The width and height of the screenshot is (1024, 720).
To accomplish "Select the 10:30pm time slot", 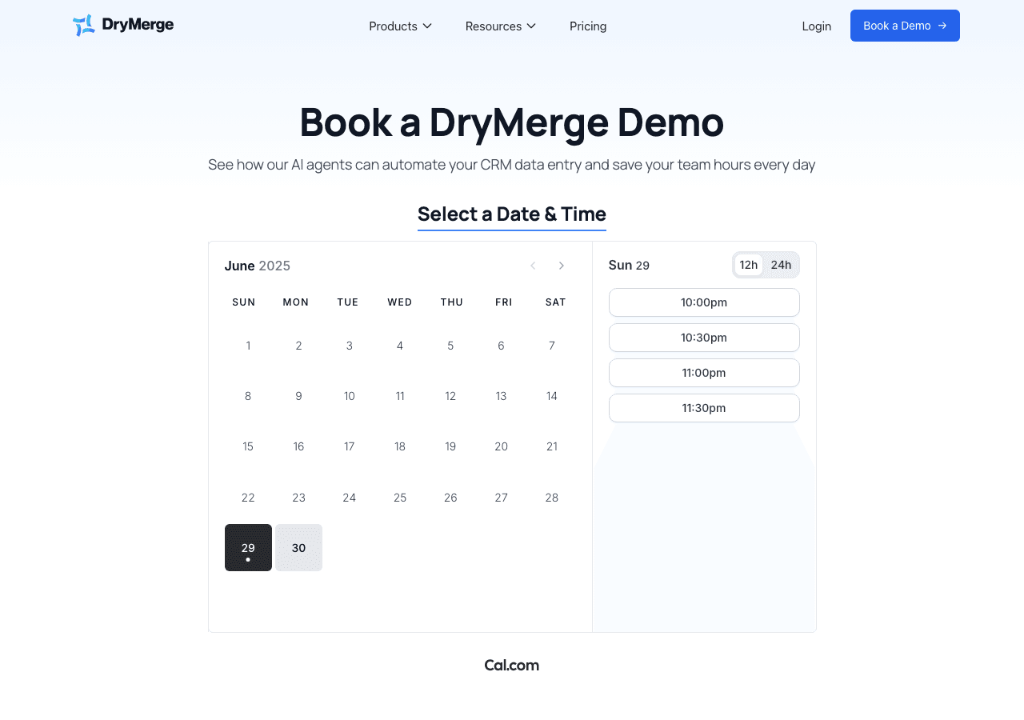I will (704, 338).
